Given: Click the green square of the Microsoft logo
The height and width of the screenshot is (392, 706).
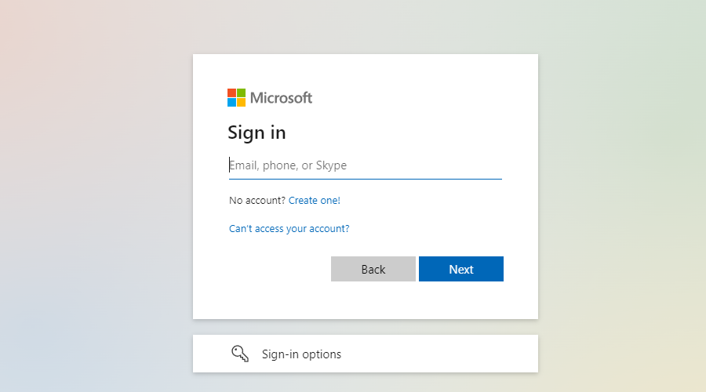Looking at the screenshot, I should click(241, 93).
